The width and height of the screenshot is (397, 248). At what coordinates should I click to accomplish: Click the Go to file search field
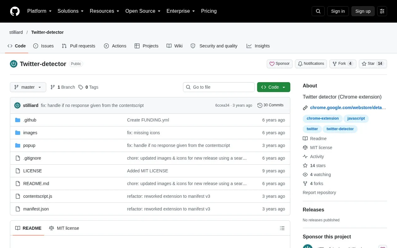point(219,87)
